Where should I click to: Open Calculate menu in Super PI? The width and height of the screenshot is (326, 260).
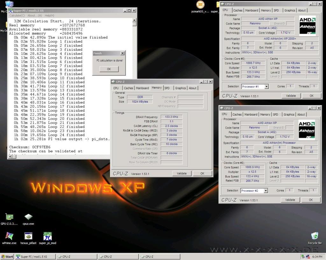pos(17,16)
